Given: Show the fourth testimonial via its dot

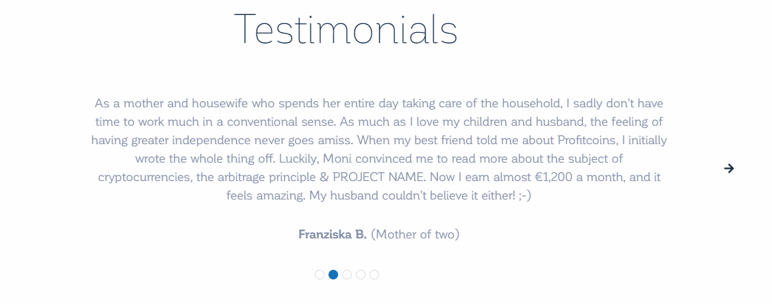Looking at the screenshot, I should [361, 275].
